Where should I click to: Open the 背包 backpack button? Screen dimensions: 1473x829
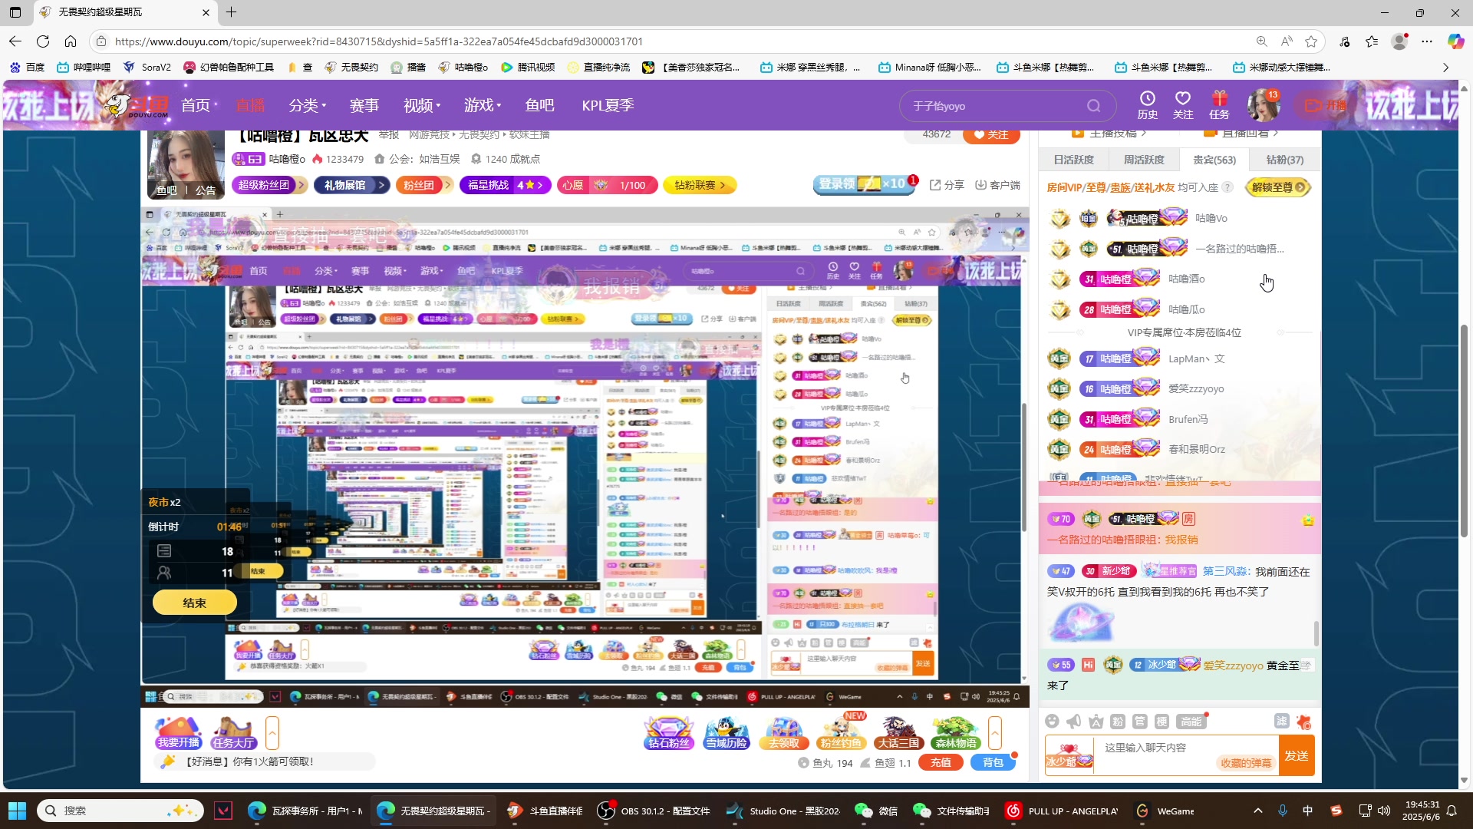(x=993, y=762)
